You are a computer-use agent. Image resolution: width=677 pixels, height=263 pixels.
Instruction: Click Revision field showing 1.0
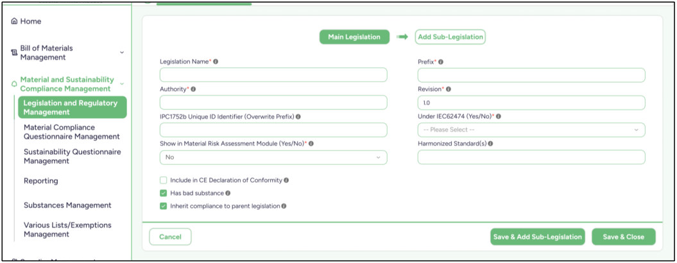pyautogui.click(x=531, y=103)
